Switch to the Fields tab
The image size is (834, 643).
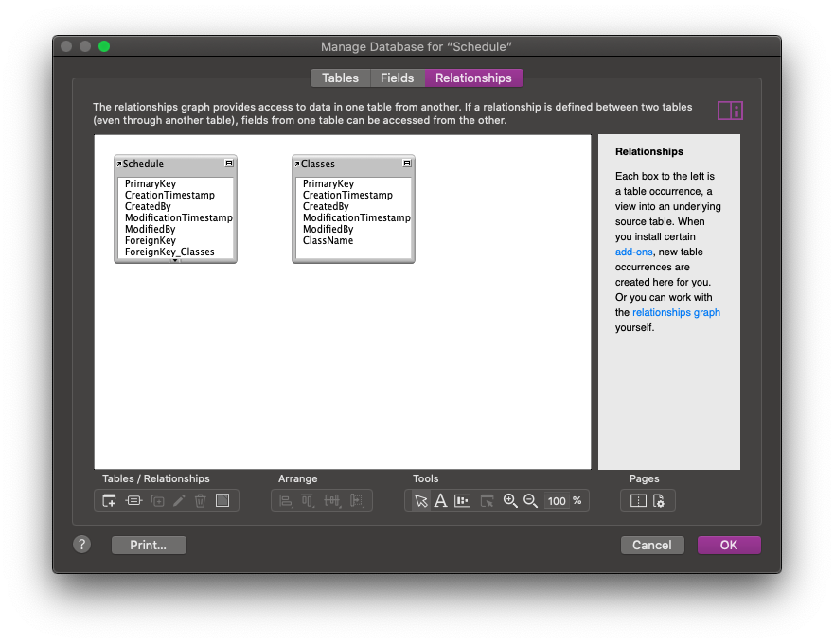[x=397, y=78]
